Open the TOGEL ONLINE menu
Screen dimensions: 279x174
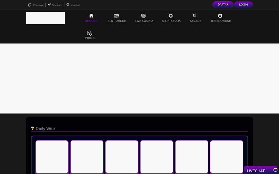(220, 18)
